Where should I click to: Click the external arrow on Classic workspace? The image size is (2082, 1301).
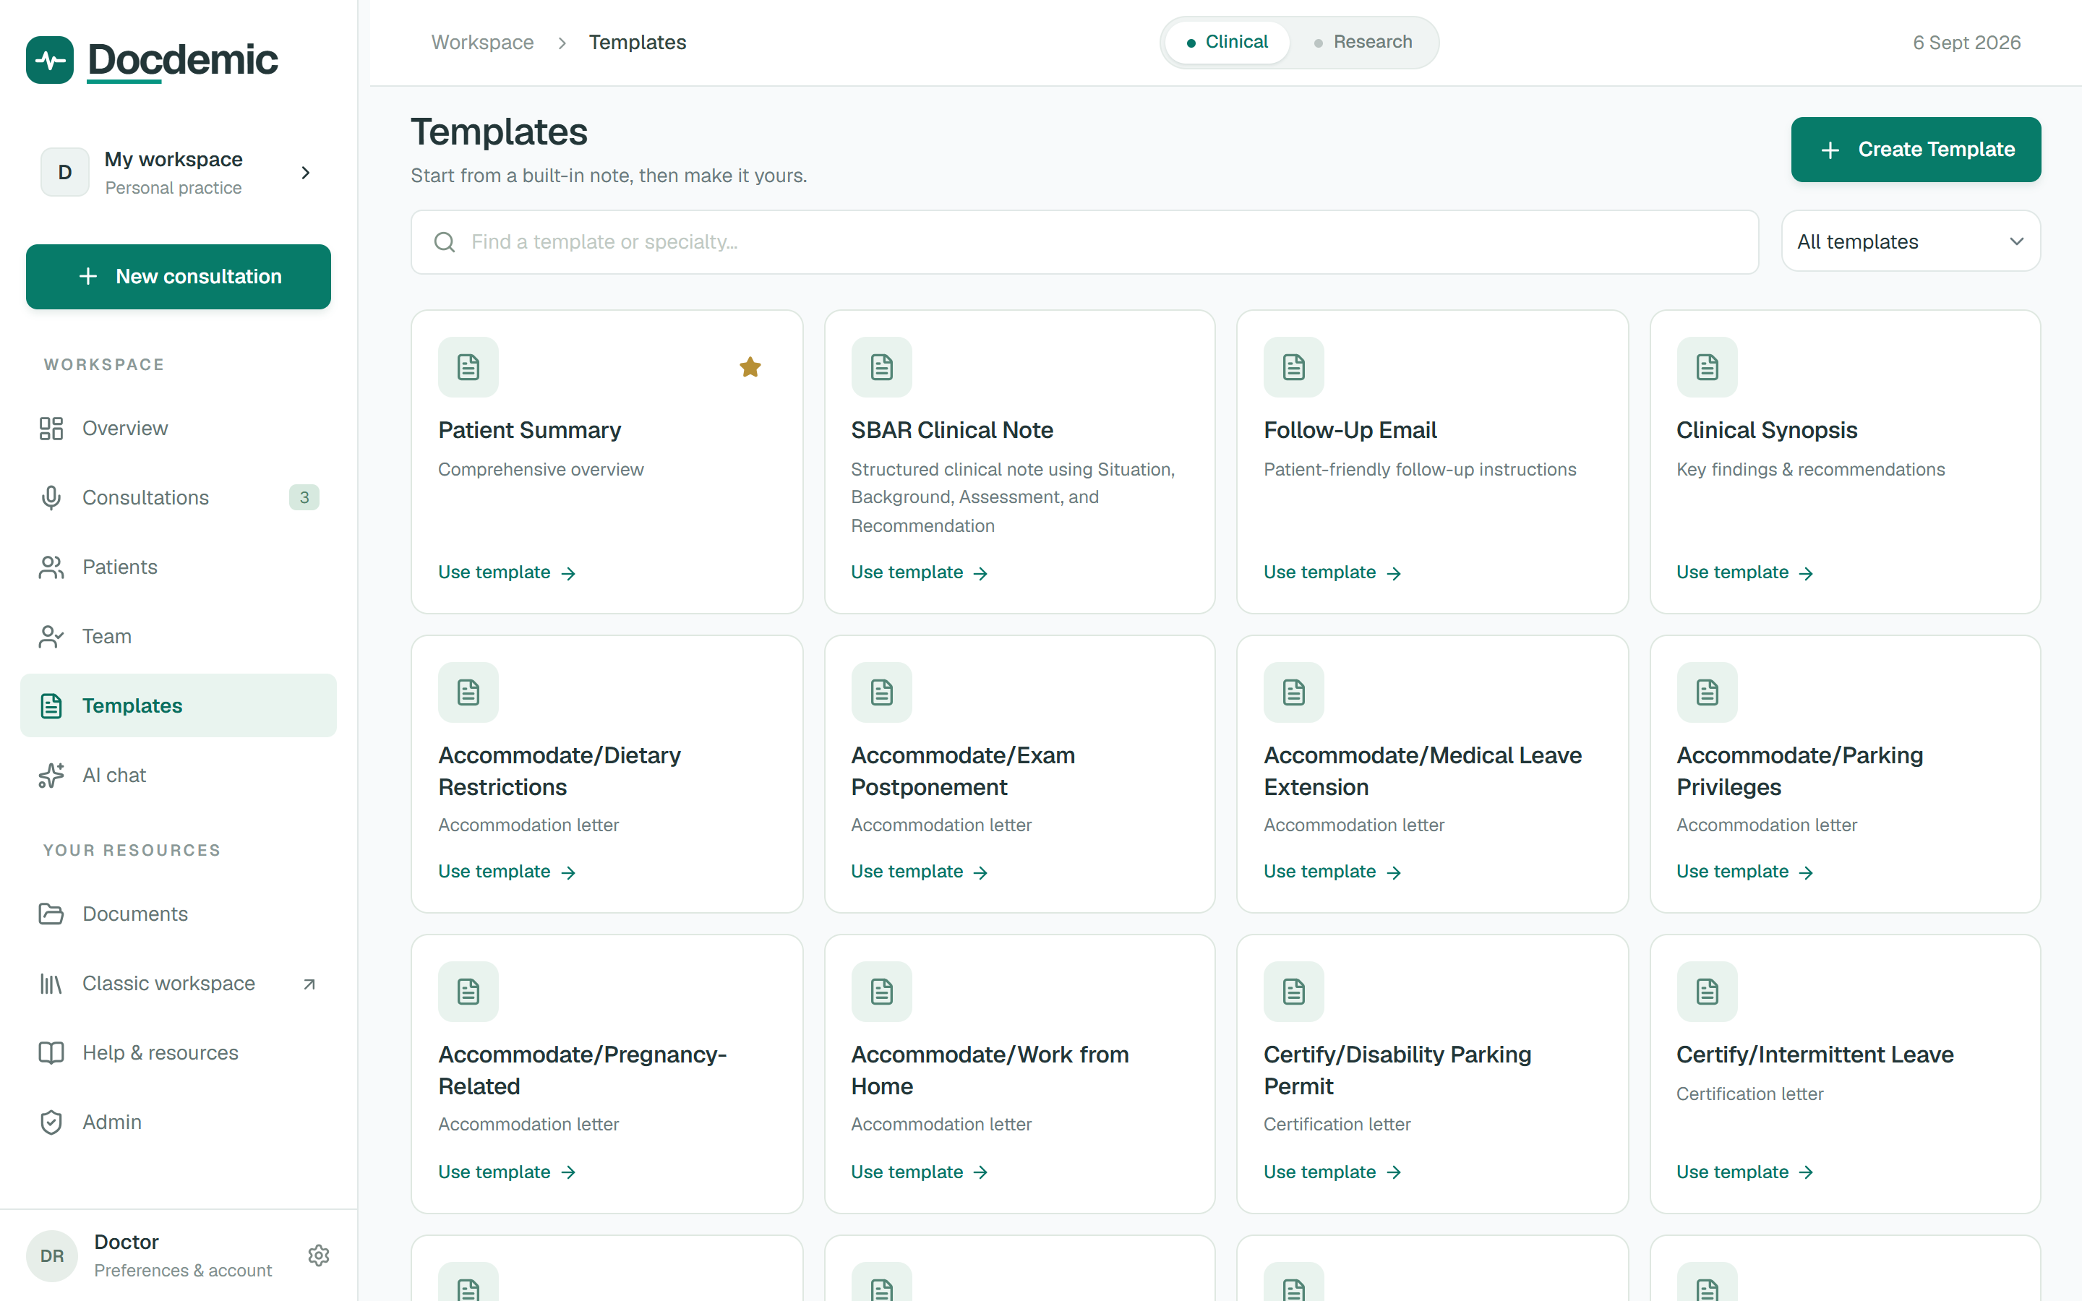309,984
